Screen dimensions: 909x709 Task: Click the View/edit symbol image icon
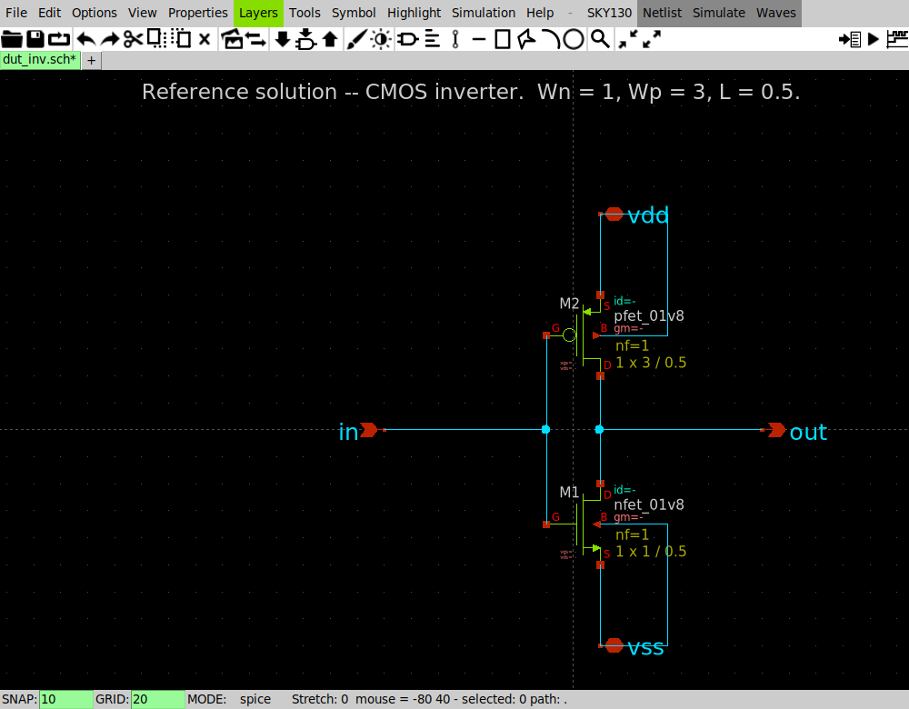pyautogui.click(x=233, y=39)
